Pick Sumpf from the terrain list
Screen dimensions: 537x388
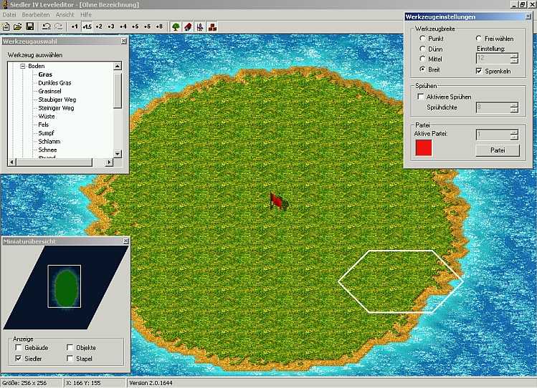tap(47, 133)
